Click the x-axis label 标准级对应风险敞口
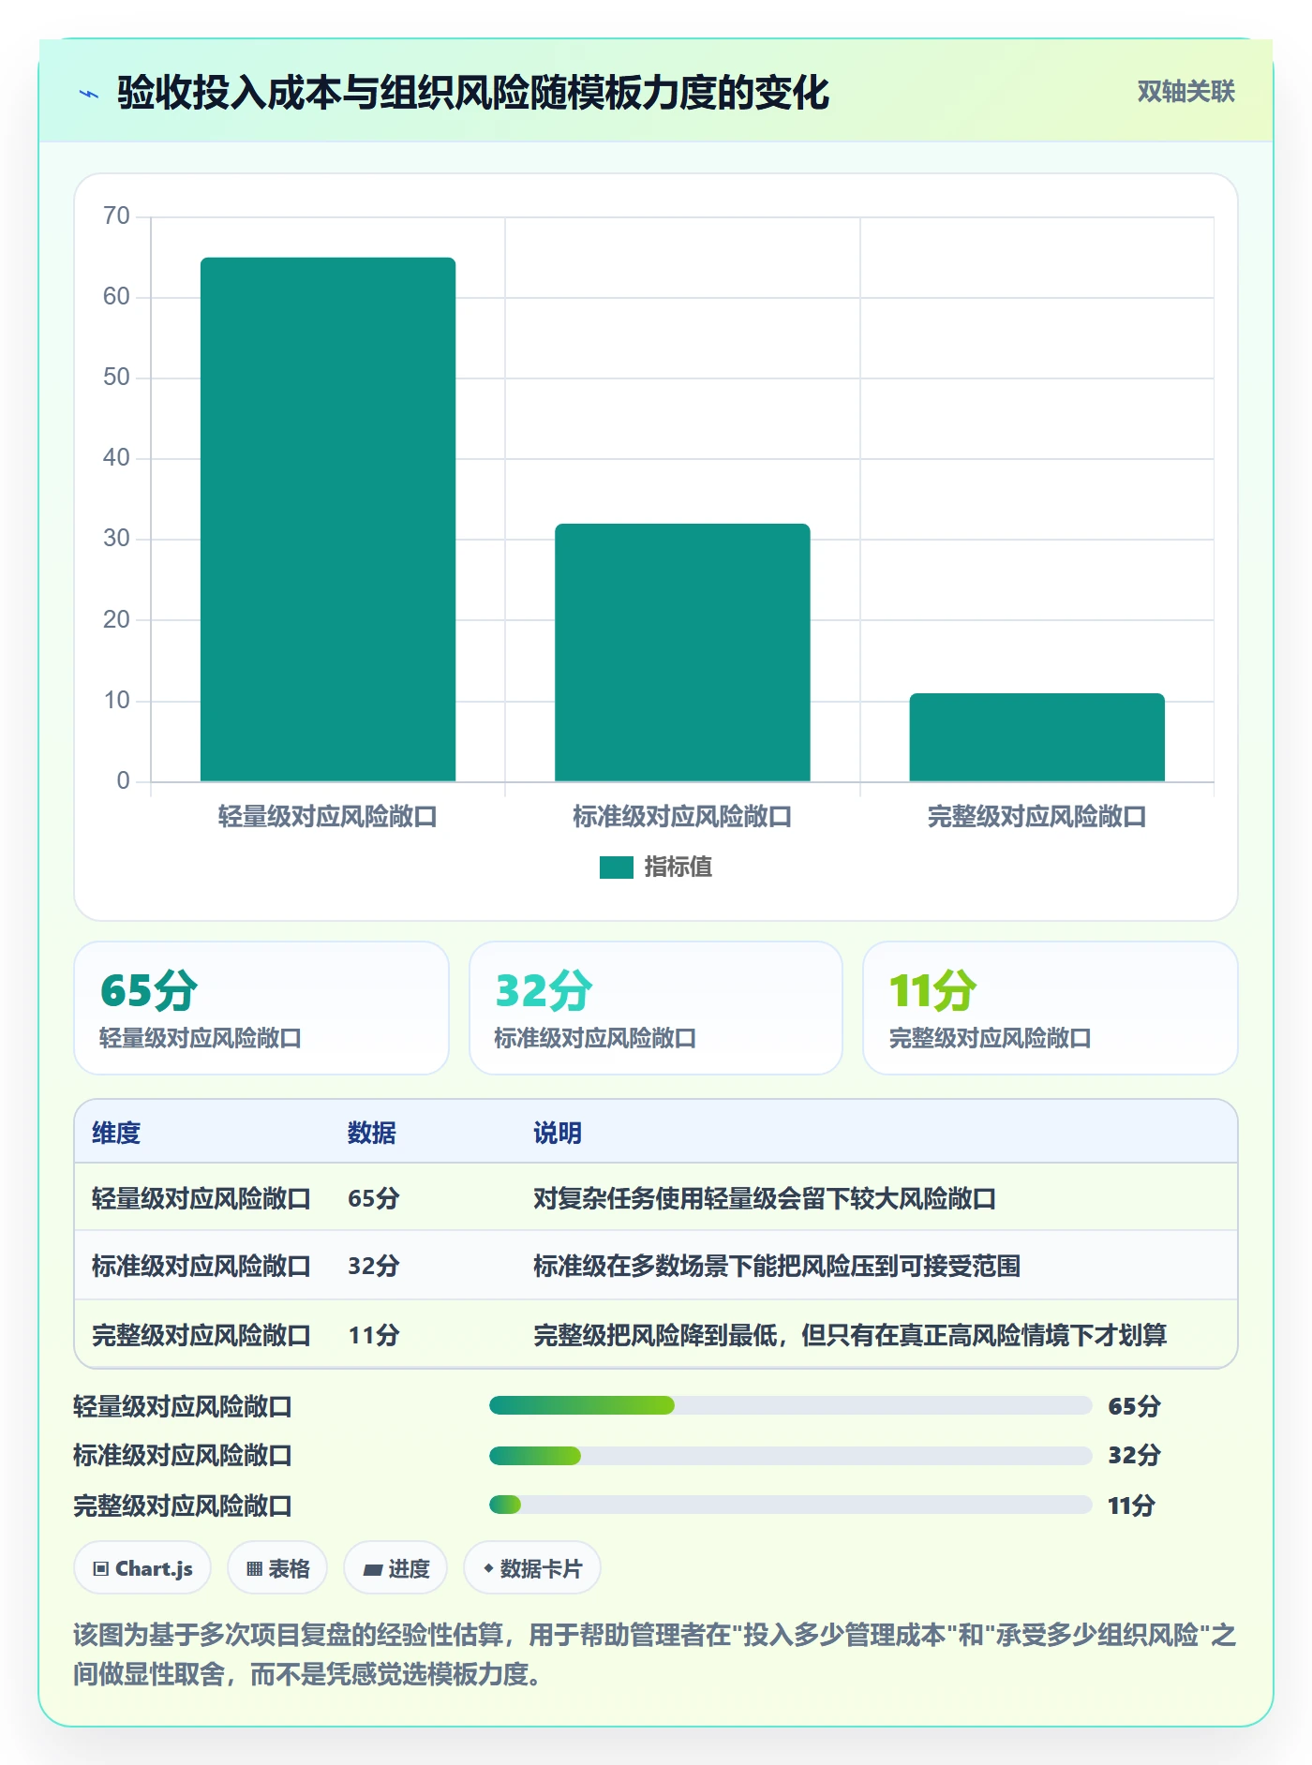This screenshot has height=1765, width=1312. pos(682,817)
